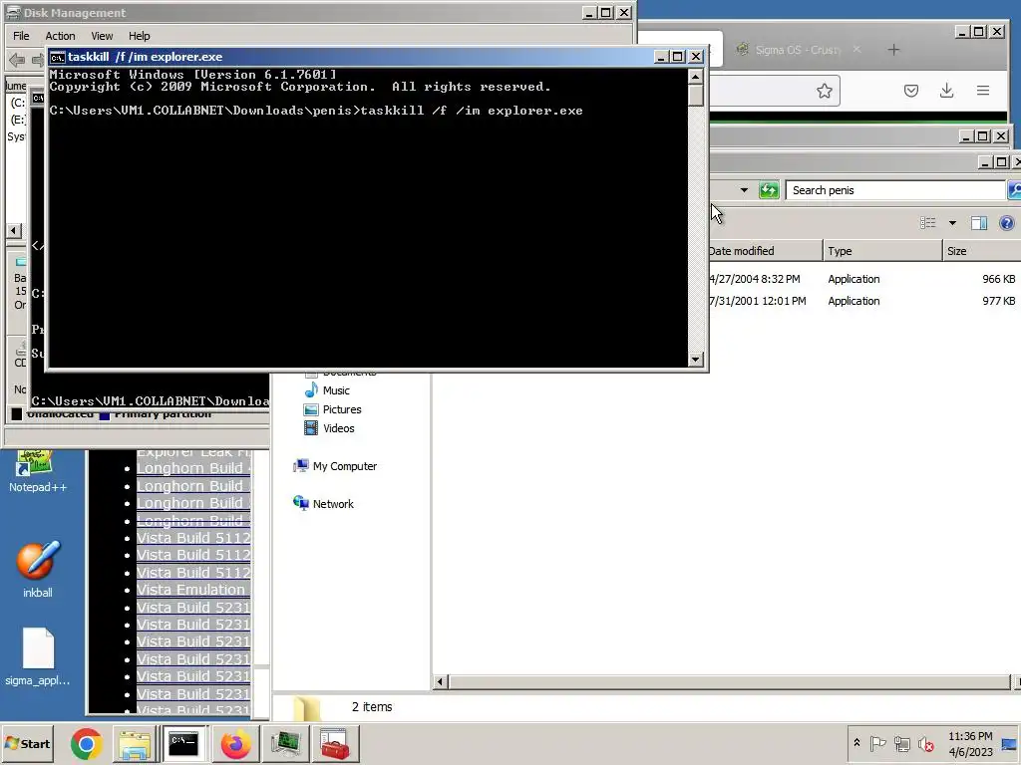Click the 977 KB size cell
This screenshot has width=1021, height=765.
(x=998, y=301)
